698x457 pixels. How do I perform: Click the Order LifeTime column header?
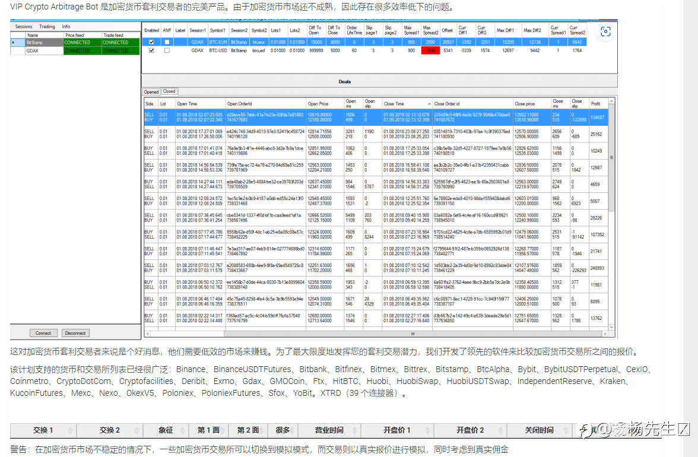354,30
